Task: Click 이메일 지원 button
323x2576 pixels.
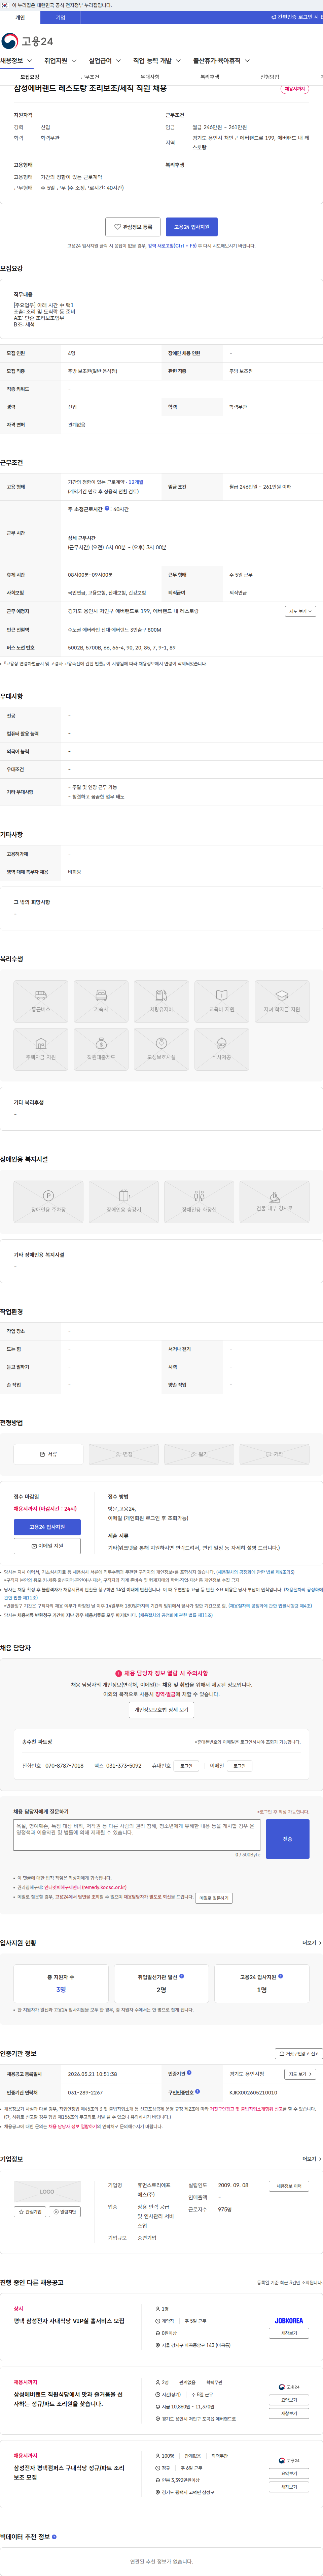Action: tap(47, 1546)
